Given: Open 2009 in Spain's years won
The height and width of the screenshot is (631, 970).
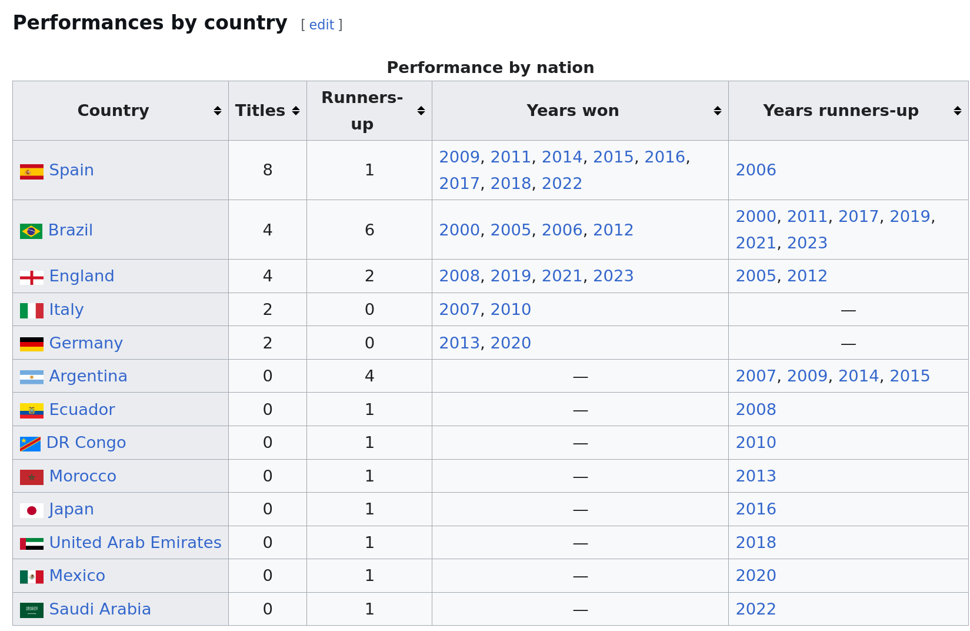Looking at the screenshot, I should point(459,157).
